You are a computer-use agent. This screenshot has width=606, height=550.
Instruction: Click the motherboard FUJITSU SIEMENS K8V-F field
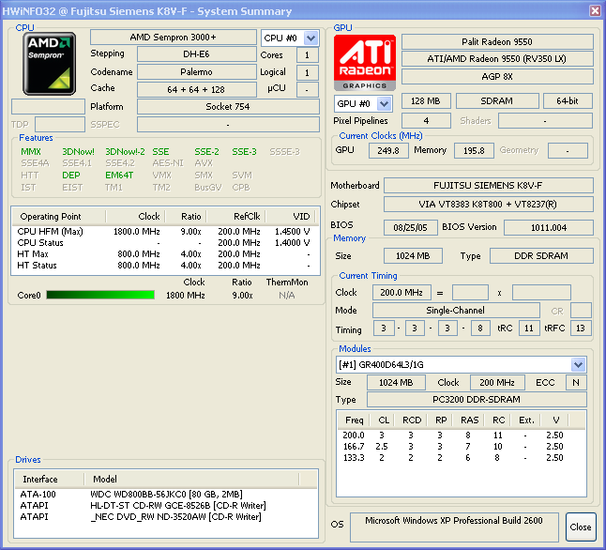pos(488,186)
